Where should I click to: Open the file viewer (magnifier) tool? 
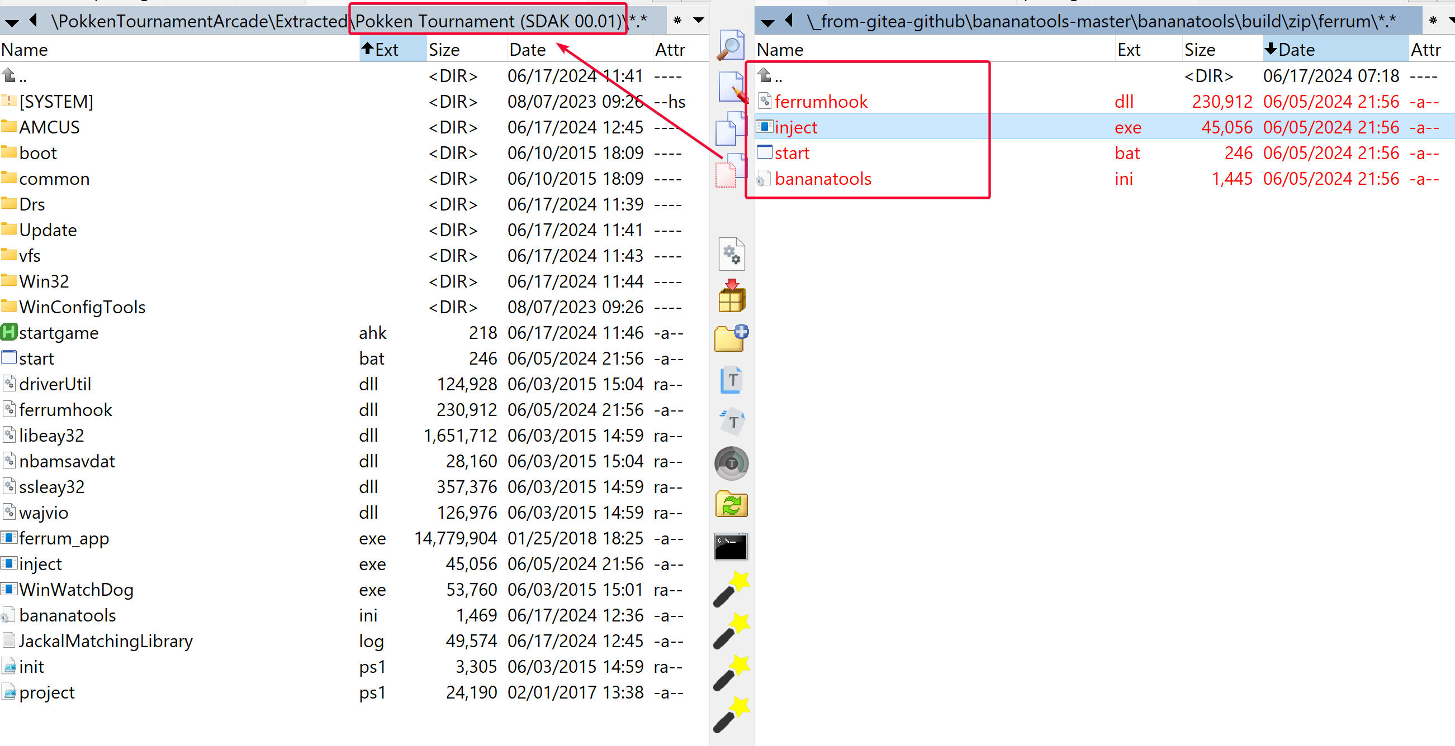point(731,45)
